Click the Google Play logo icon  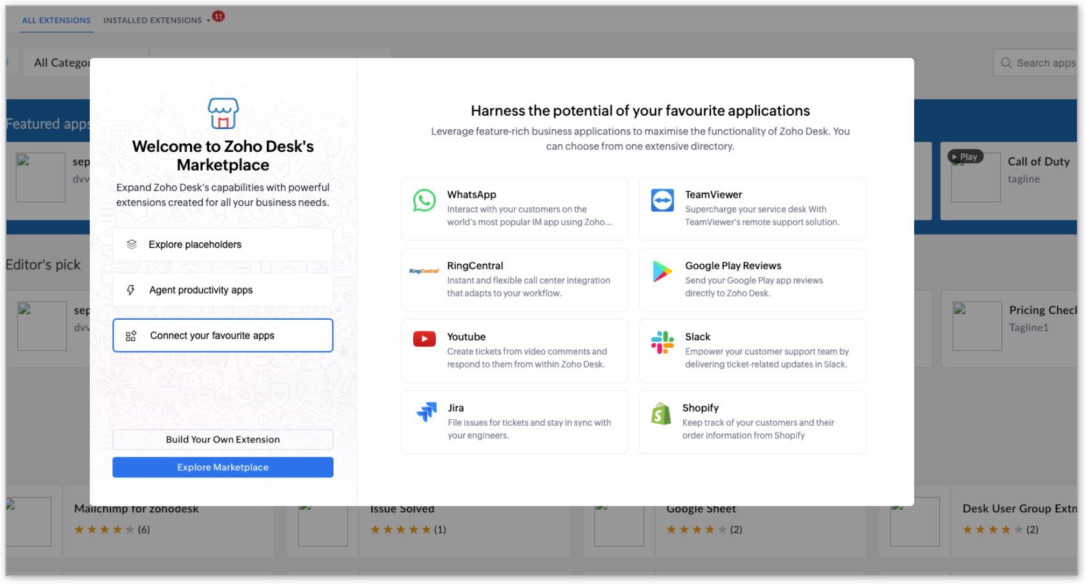pyautogui.click(x=662, y=271)
